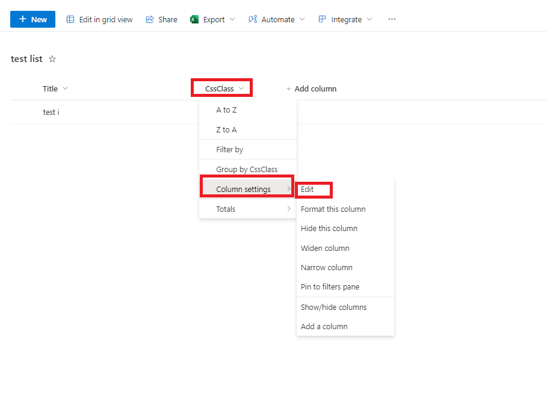Image resolution: width=547 pixels, height=408 pixels.
Task: Click Add column header button
Action: [312, 89]
